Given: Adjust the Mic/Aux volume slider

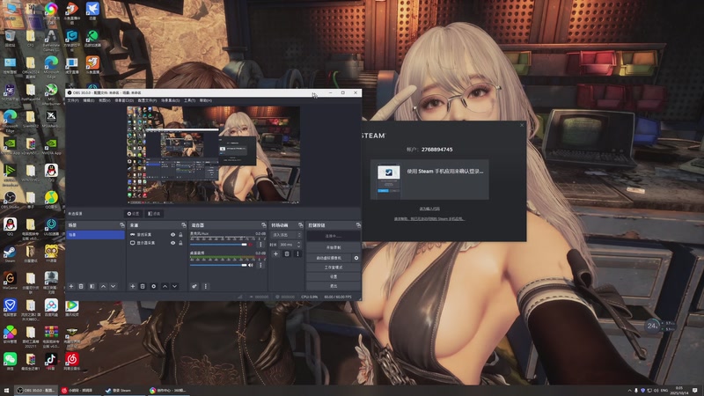Looking at the screenshot, I should click(218, 245).
